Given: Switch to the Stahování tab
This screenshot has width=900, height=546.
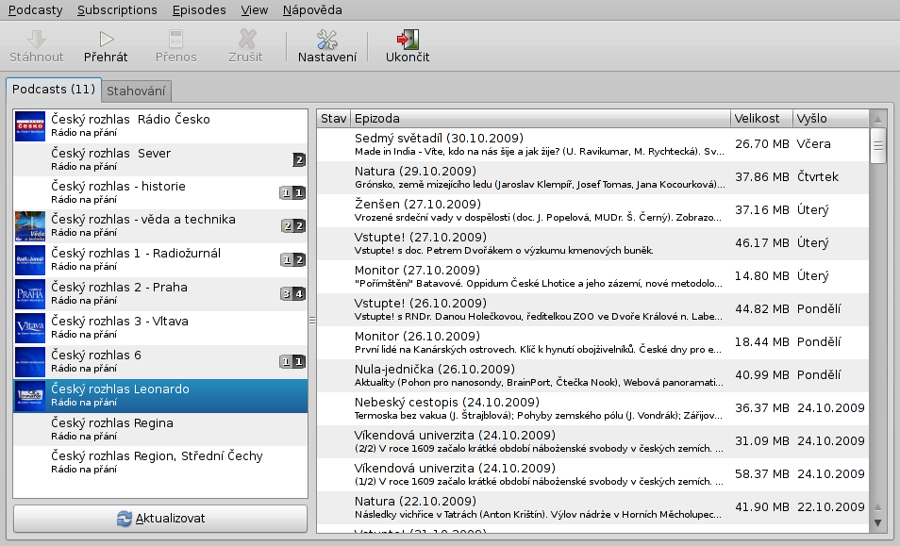Looking at the screenshot, I should pyautogui.click(x=136, y=91).
